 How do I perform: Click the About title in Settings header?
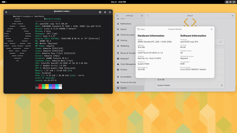pos(190,15)
